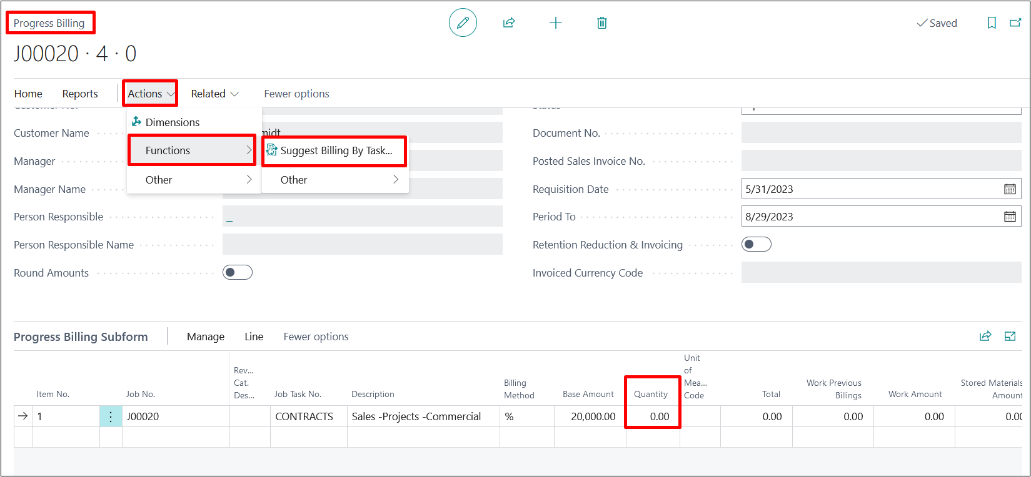Viewport: 1031px width, 477px height.
Task: Click the bookmark icon
Action: [x=992, y=23]
